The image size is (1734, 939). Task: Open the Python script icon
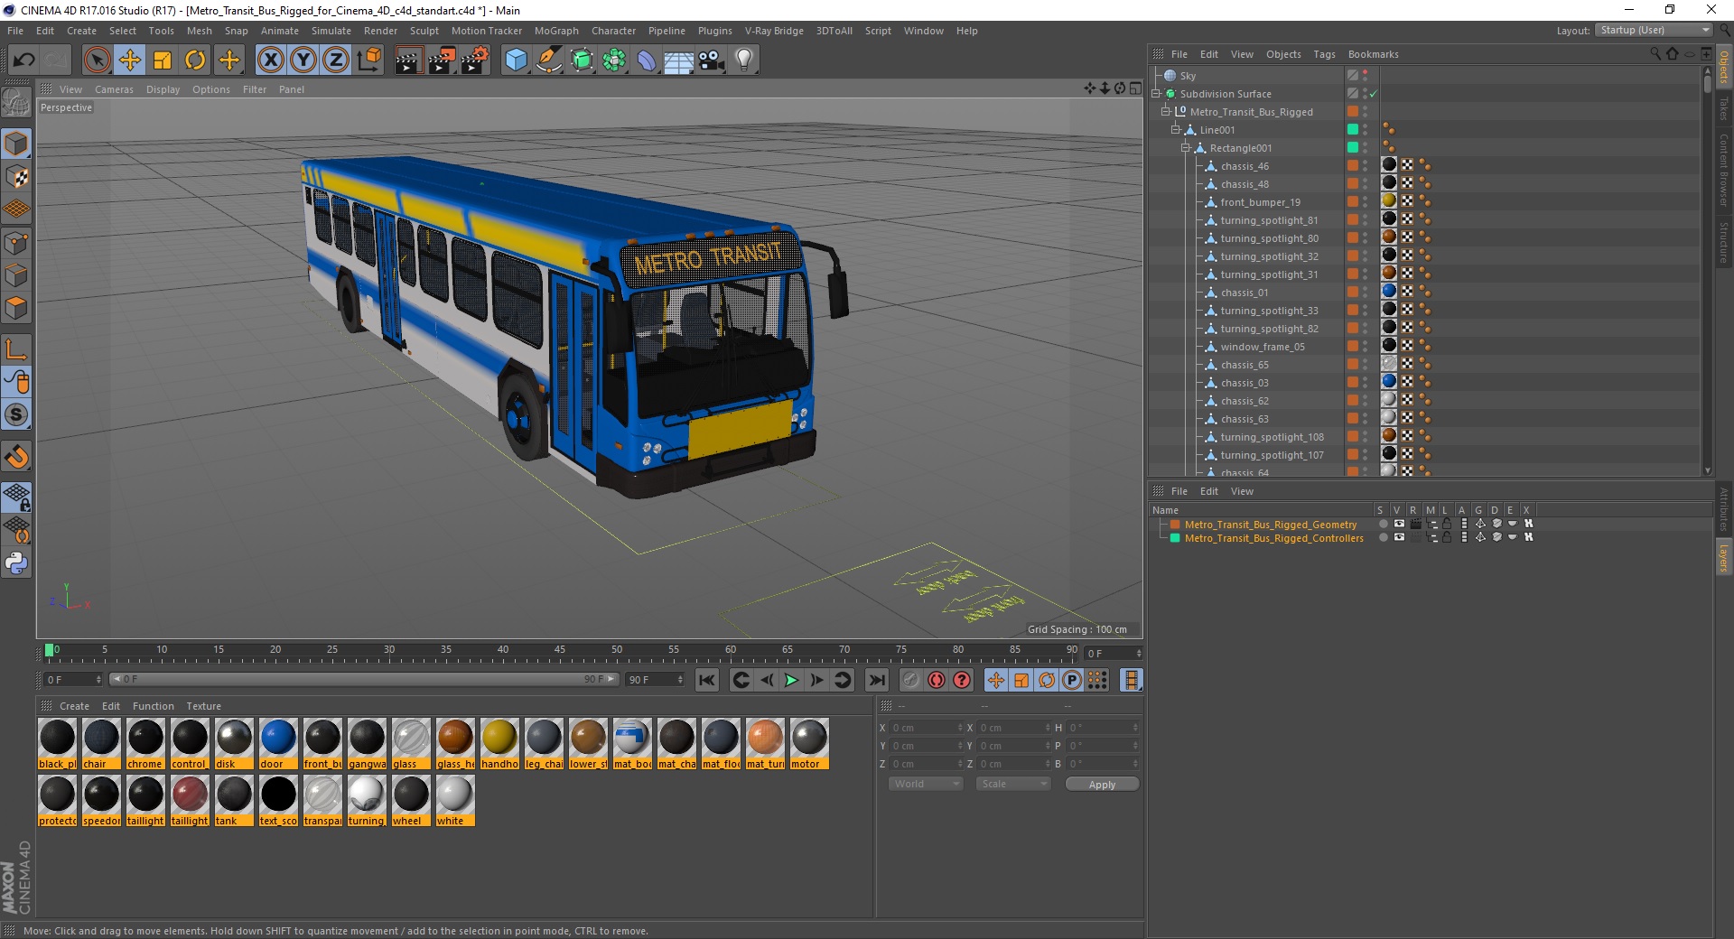coord(16,563)
